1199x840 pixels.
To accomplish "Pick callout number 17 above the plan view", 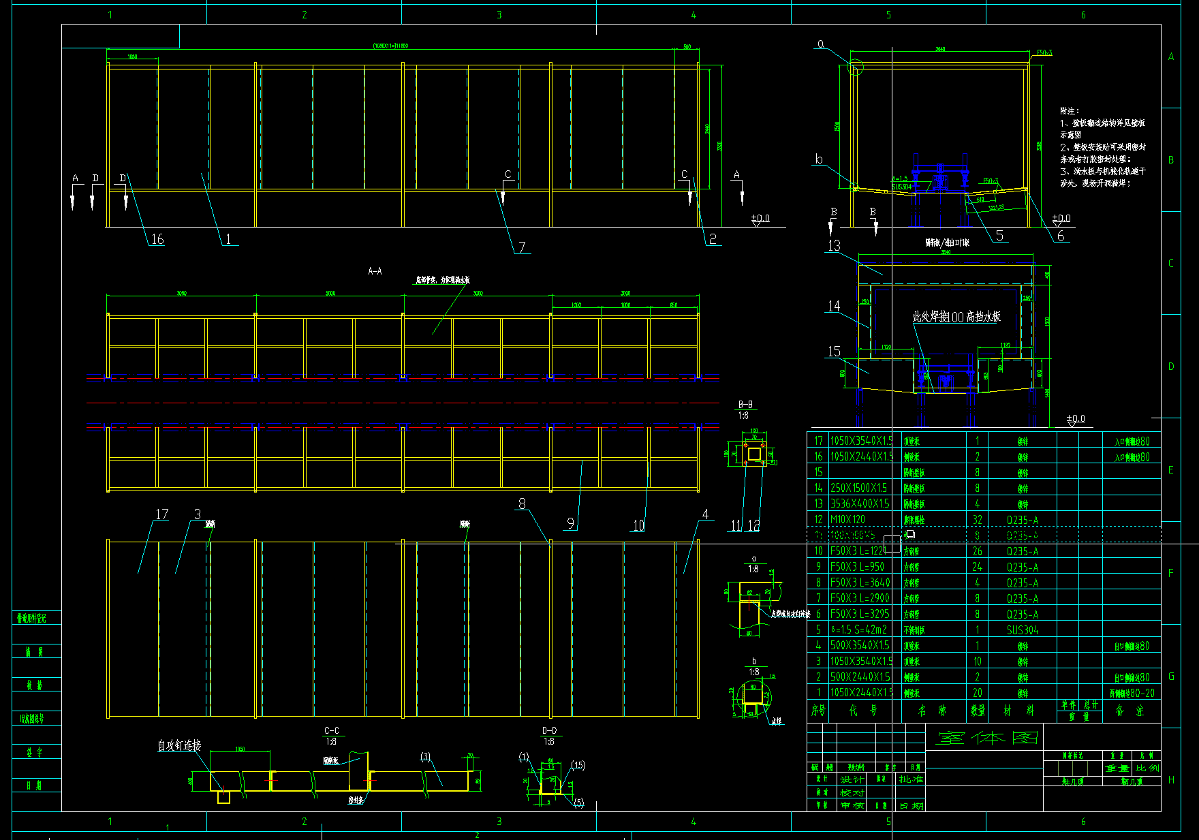I will [161, 514].
